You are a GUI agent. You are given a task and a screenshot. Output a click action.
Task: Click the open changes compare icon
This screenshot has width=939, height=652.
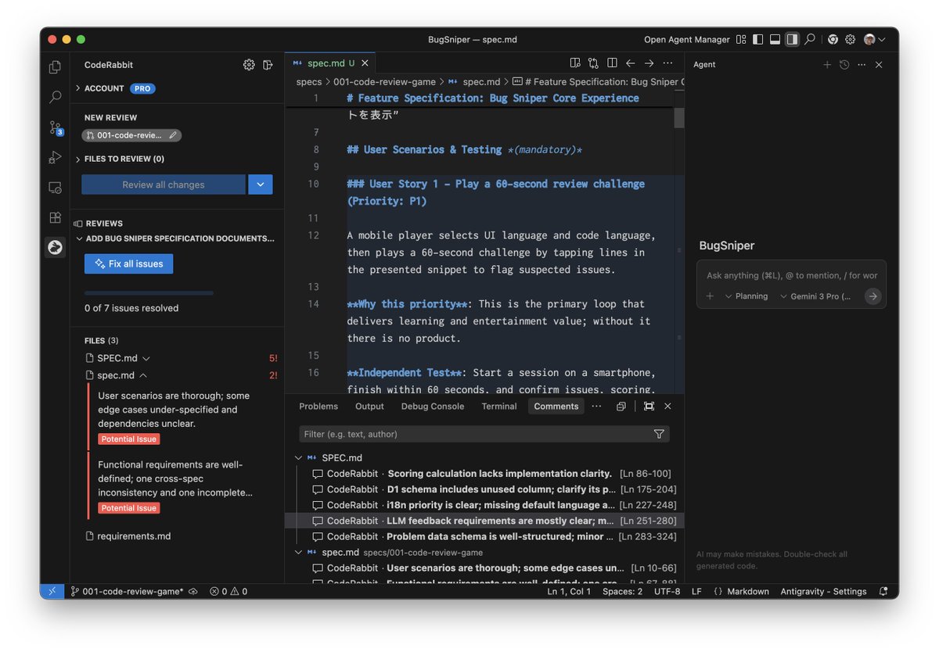pos(594,63)
